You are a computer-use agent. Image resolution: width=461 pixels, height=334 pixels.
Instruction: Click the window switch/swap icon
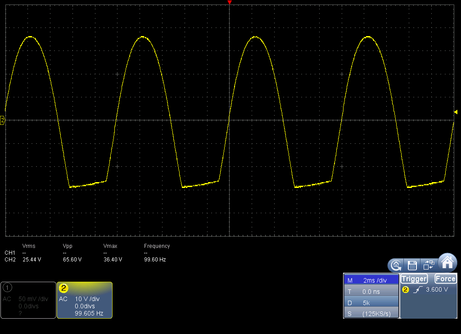(428, 265)
